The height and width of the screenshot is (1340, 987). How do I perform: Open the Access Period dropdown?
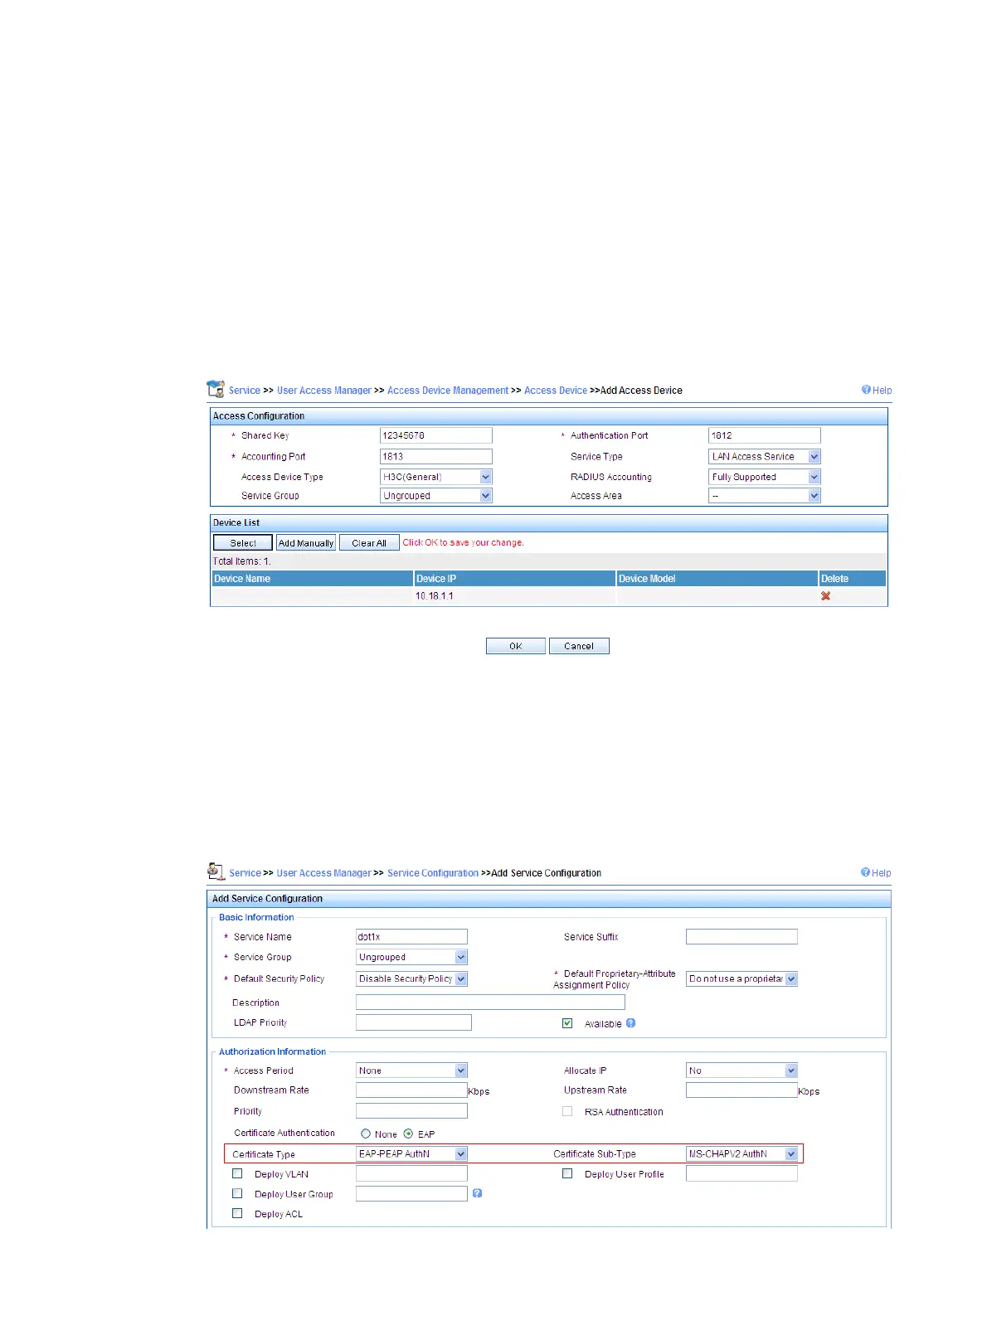pyautogui.click(x=412, y=1071)
